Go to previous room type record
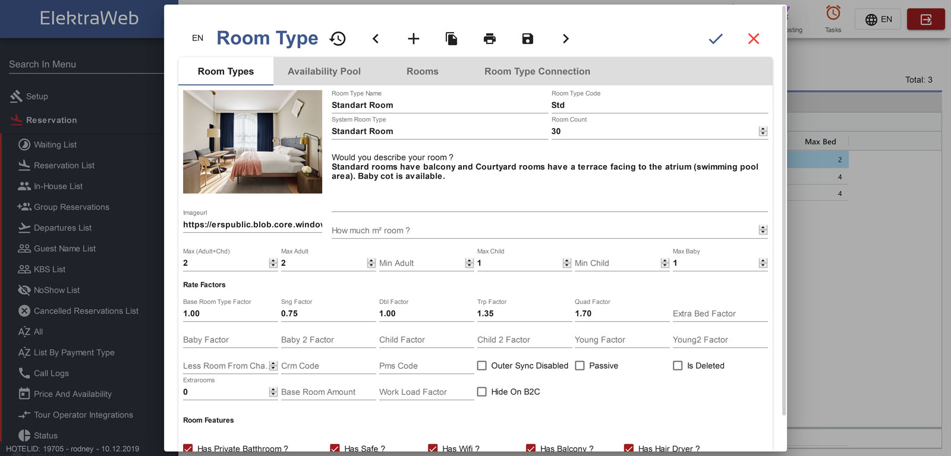The height and width of the screenshot is (456, 951). pyautogui.click(x=376, y=39)
